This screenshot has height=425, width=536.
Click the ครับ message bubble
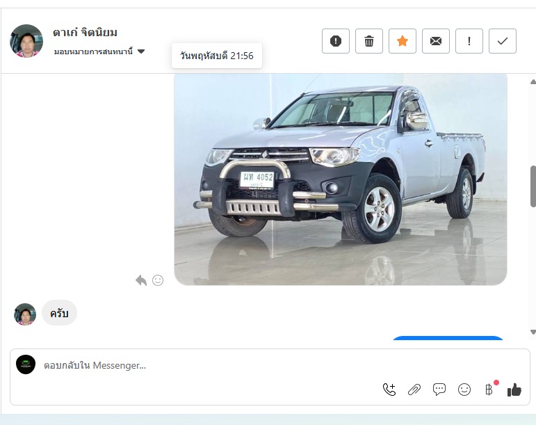coord(59,313)
